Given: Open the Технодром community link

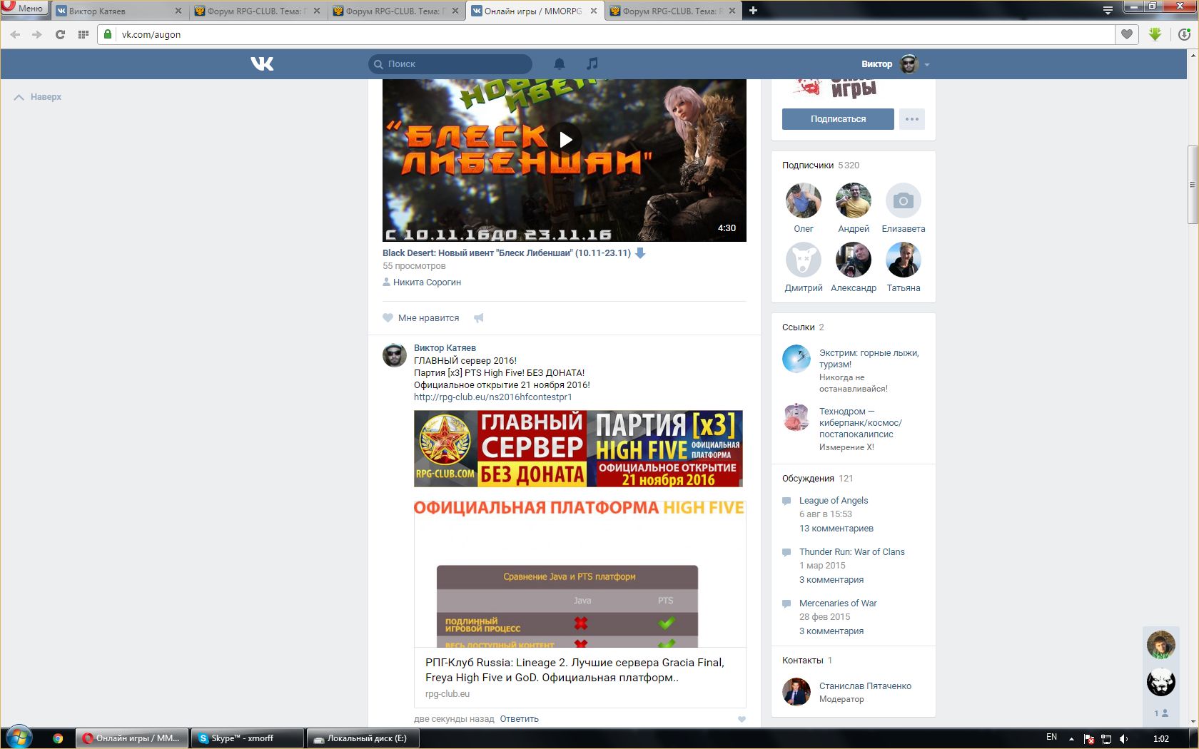Looking at the screenshot, I should [860, 423].
